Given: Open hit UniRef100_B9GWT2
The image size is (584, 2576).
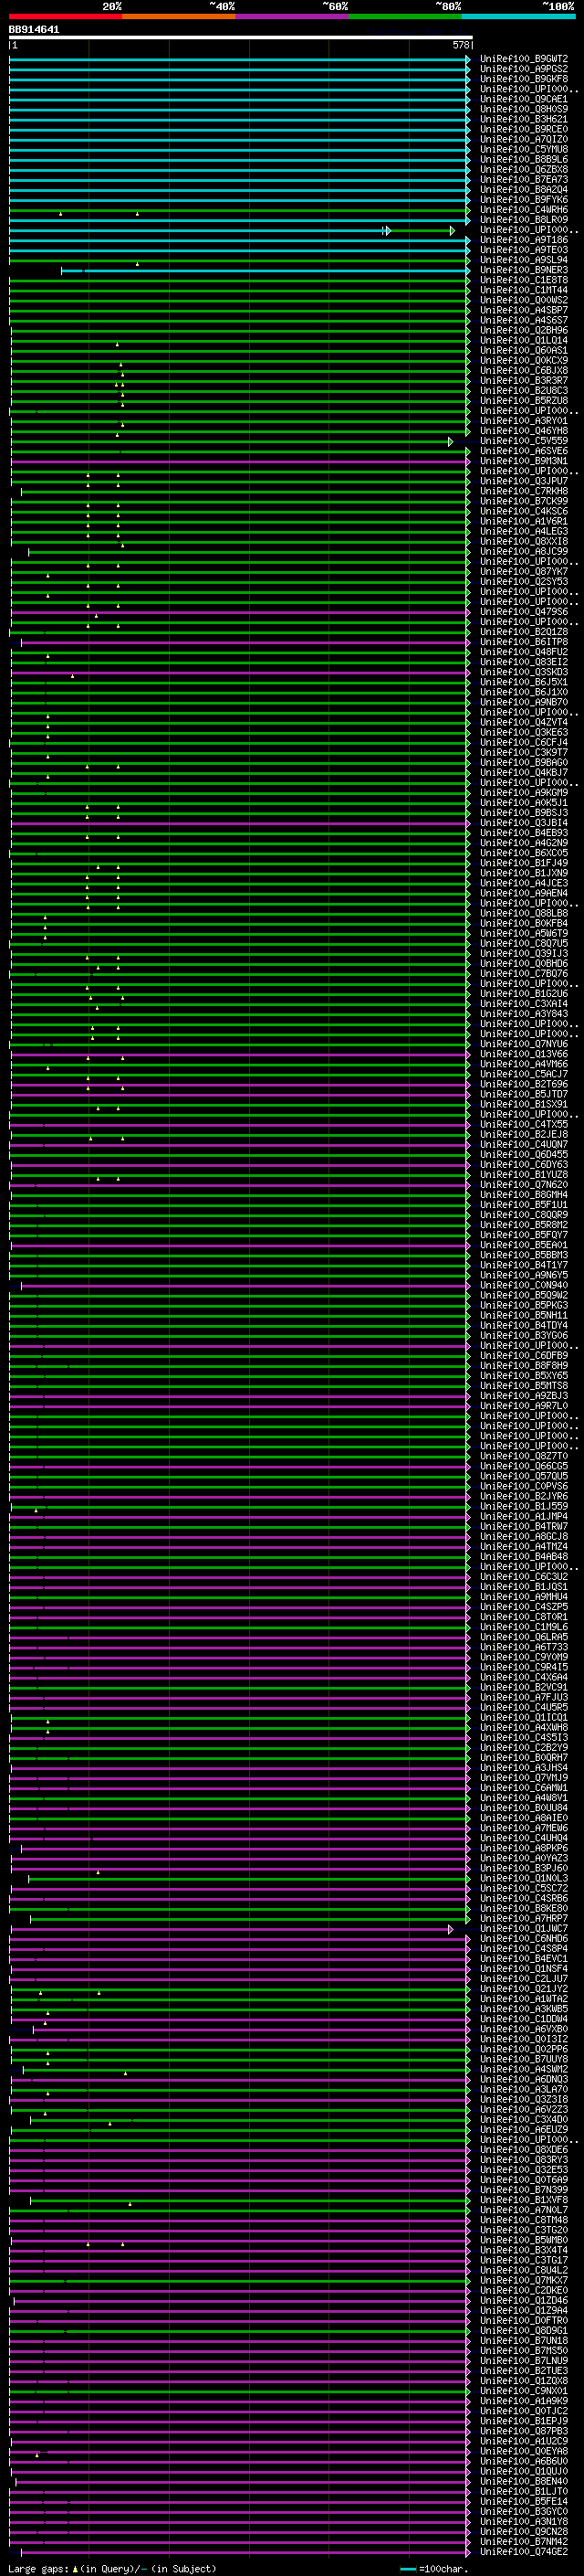Looking at the screenshot, I should tap(523, 59).
